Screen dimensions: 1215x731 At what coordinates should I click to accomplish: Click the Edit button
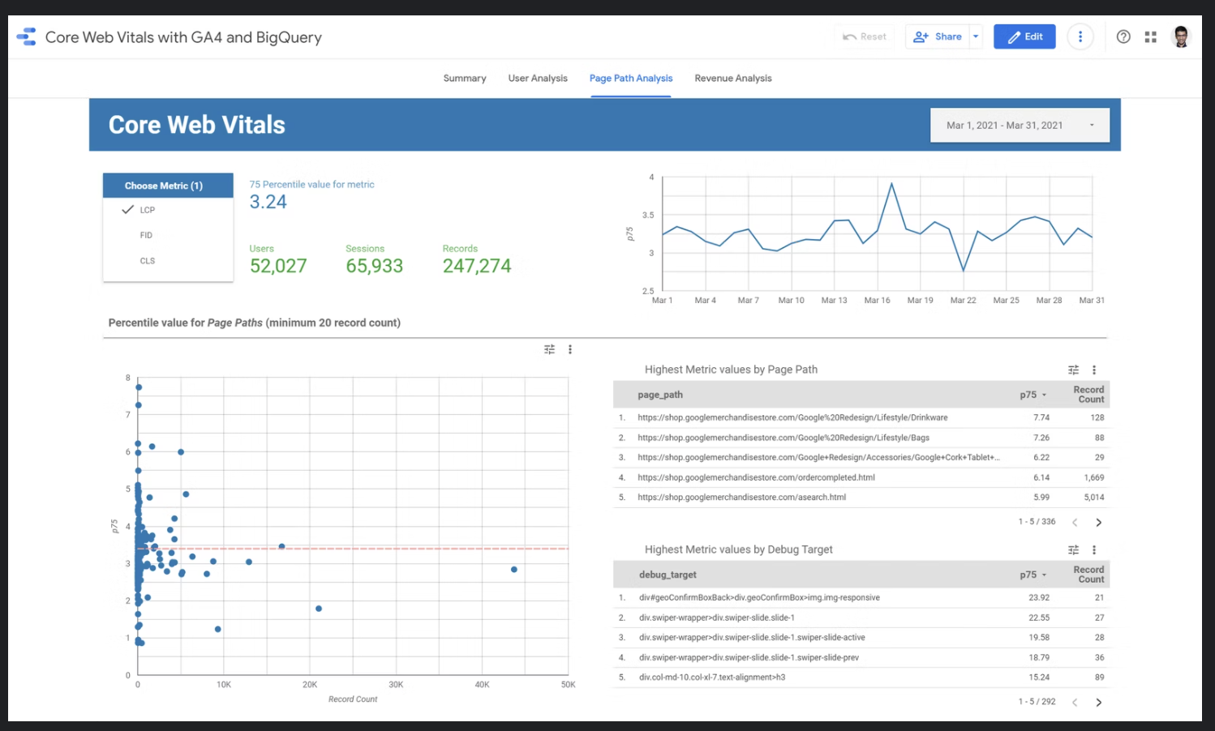[x=1024, y=36]
